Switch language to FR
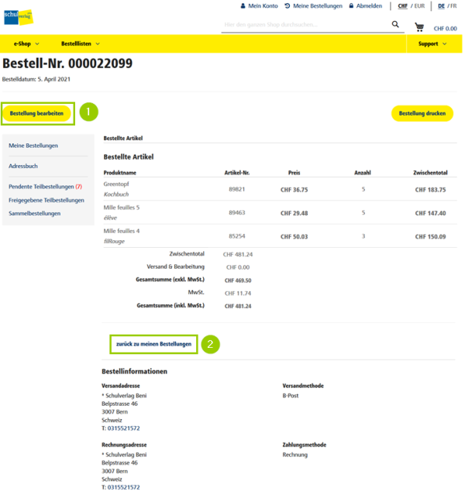Image resolution: width=465 pixels, height=495 pixels. click(x=453, y=6)
